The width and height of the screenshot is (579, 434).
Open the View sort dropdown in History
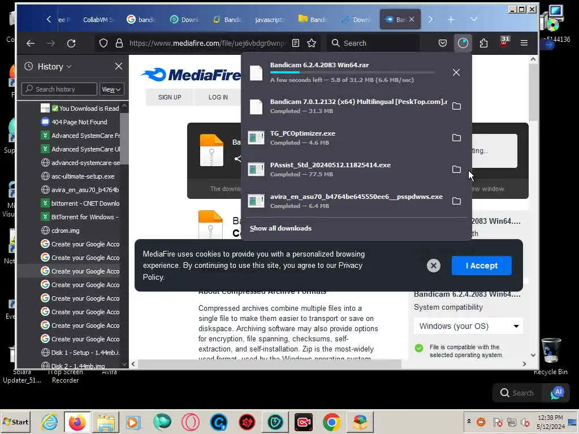(x=111, y=89)
